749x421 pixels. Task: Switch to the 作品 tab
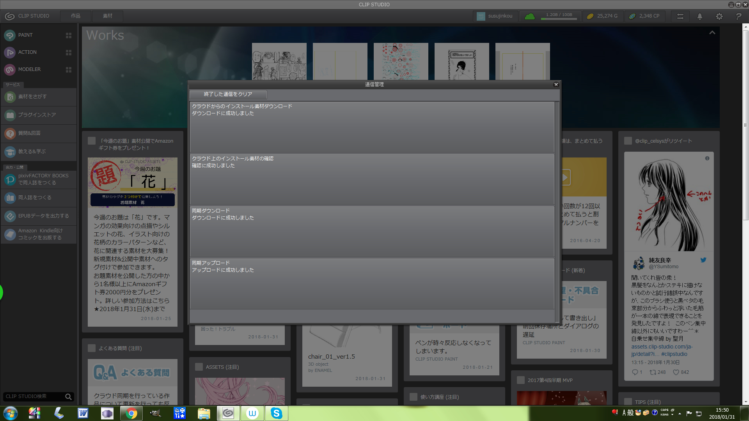(76, 16)
